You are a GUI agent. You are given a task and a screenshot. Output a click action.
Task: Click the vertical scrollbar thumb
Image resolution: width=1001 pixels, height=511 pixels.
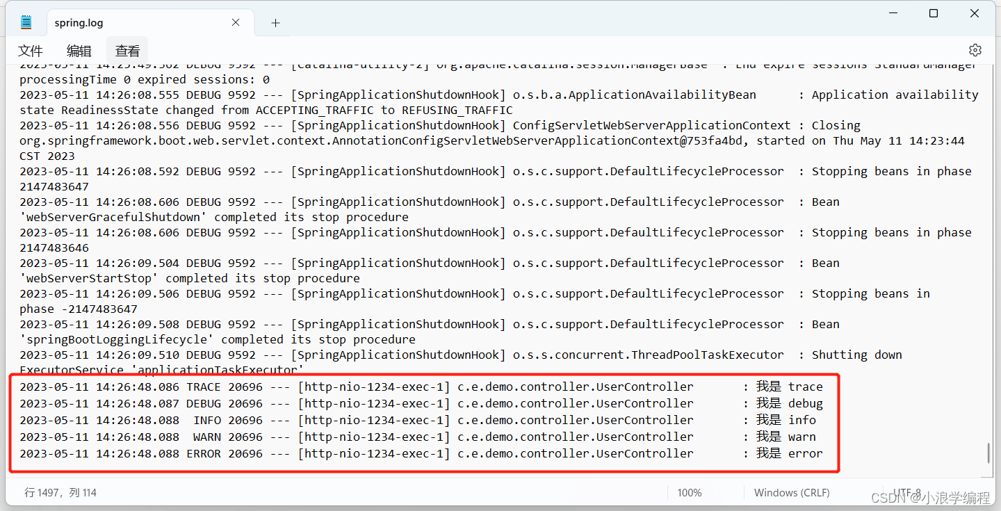click(x=988, y=453)
